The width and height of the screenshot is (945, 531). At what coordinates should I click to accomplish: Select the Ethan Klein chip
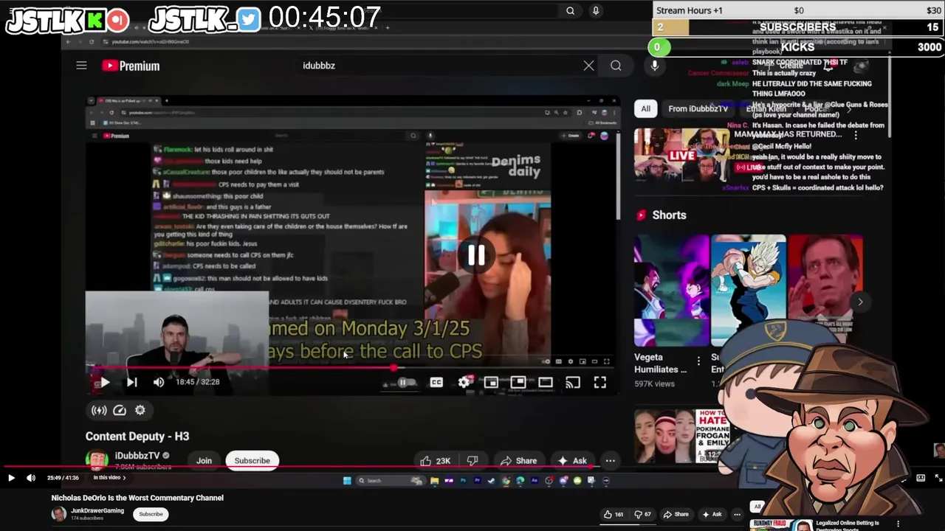[x=766, y=108]
